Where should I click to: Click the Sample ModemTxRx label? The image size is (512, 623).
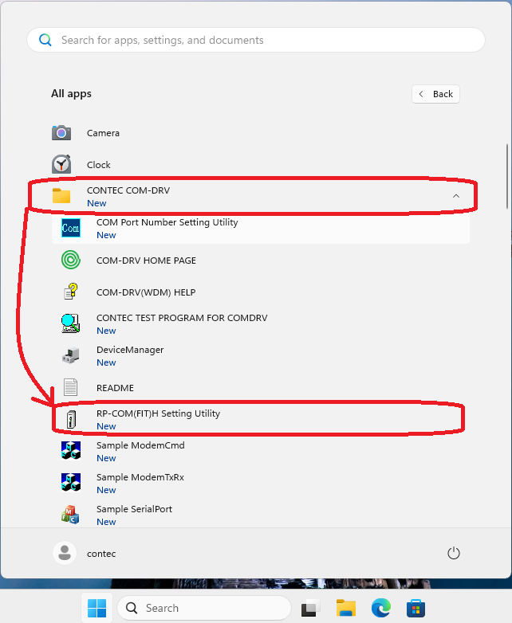point(140,477)
